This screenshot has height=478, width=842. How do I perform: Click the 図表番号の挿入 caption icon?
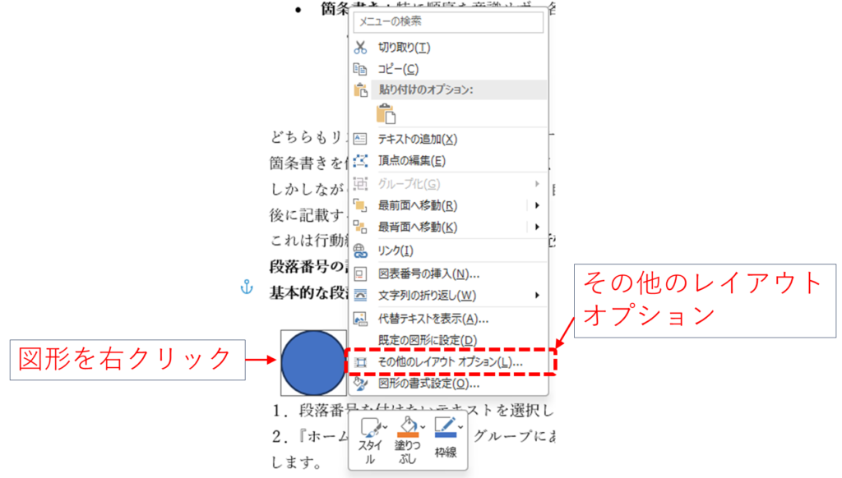[x=360, y=273]
